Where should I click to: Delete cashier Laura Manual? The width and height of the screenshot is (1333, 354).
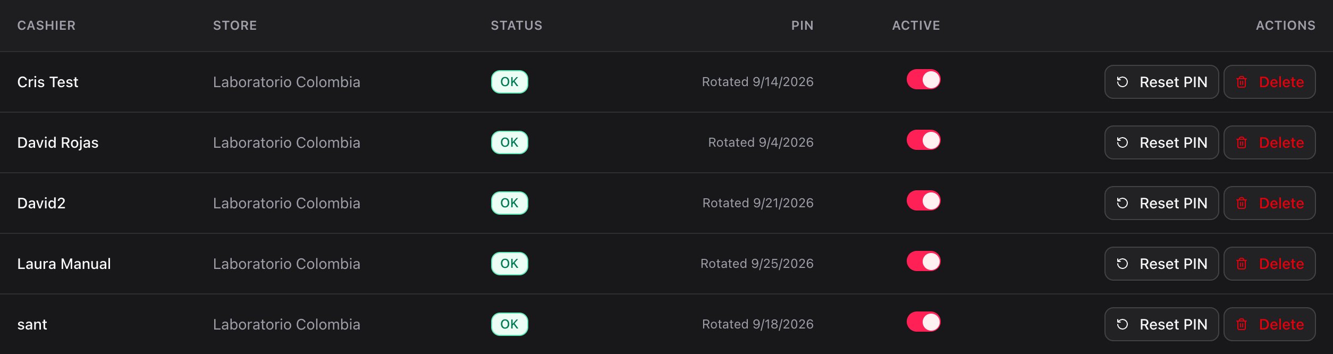tap(1269, 264)
